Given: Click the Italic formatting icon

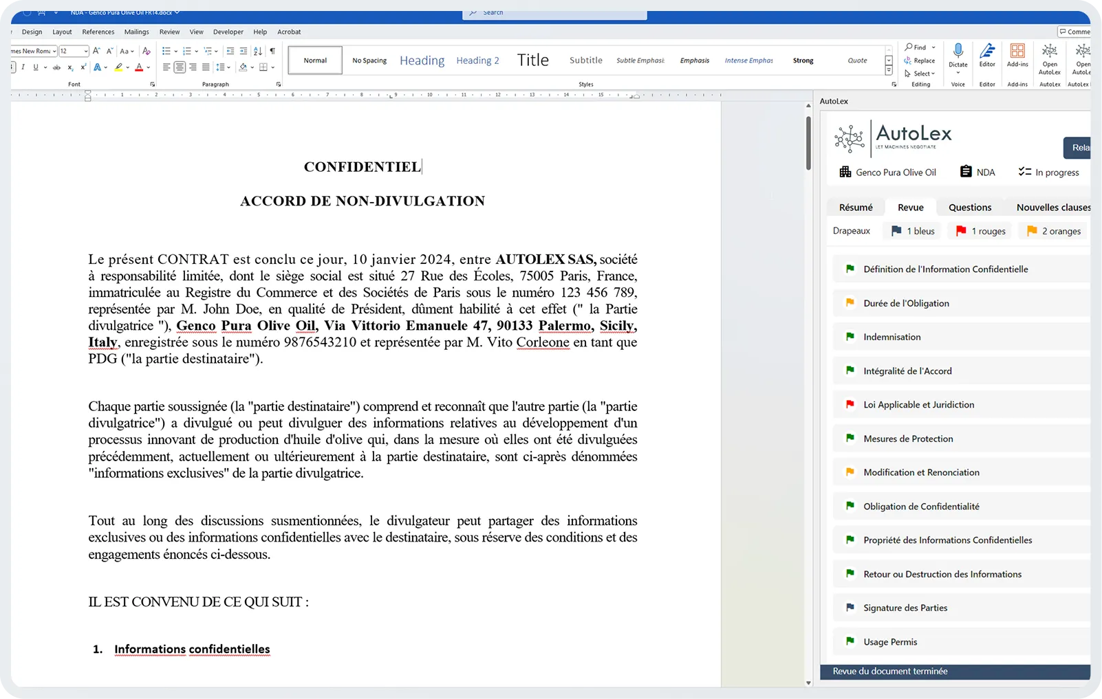Looking at the screenshot, I should (23, 67).
